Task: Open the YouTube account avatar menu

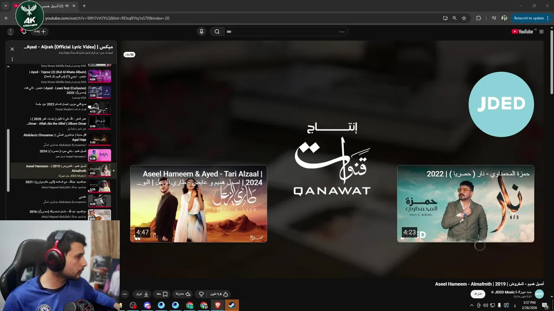Action: pyautogui.click(x=11, y=32)
